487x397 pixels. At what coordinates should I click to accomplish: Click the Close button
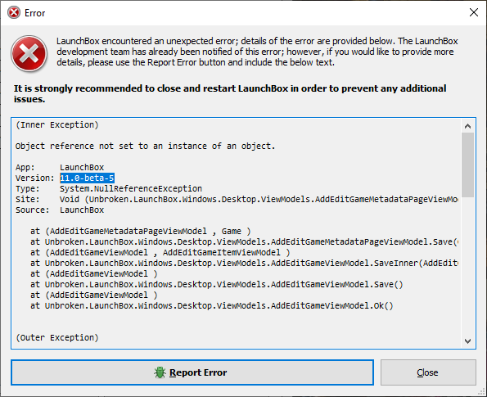(428, 372)
